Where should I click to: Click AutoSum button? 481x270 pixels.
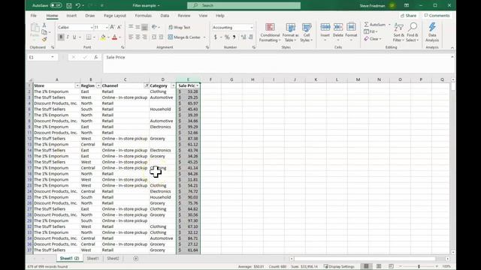[x=374, y=25]
